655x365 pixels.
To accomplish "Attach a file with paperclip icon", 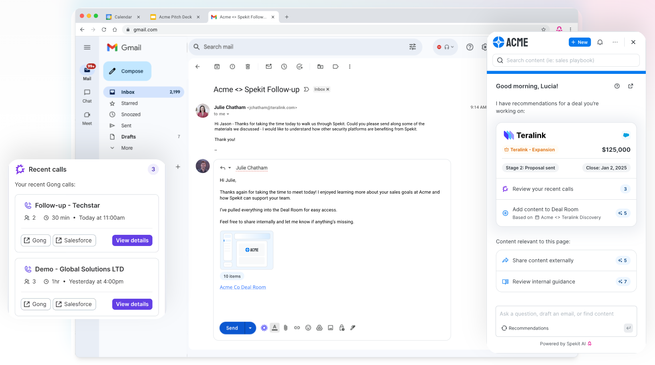I will [x=286, y=328].
